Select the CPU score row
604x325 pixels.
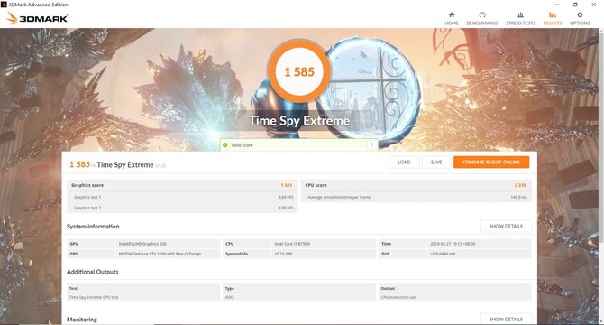(416, 185)
